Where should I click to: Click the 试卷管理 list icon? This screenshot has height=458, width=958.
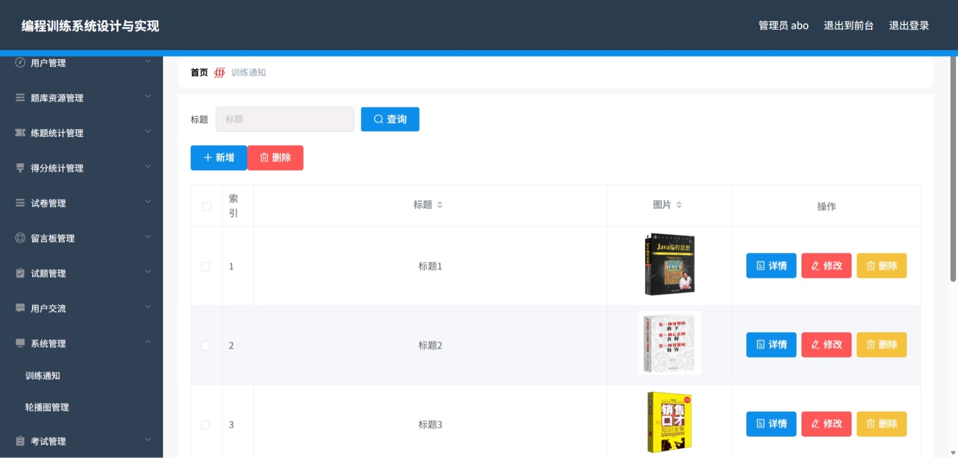point(20,203)
